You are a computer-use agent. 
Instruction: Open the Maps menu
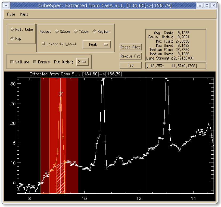[24, 14]
